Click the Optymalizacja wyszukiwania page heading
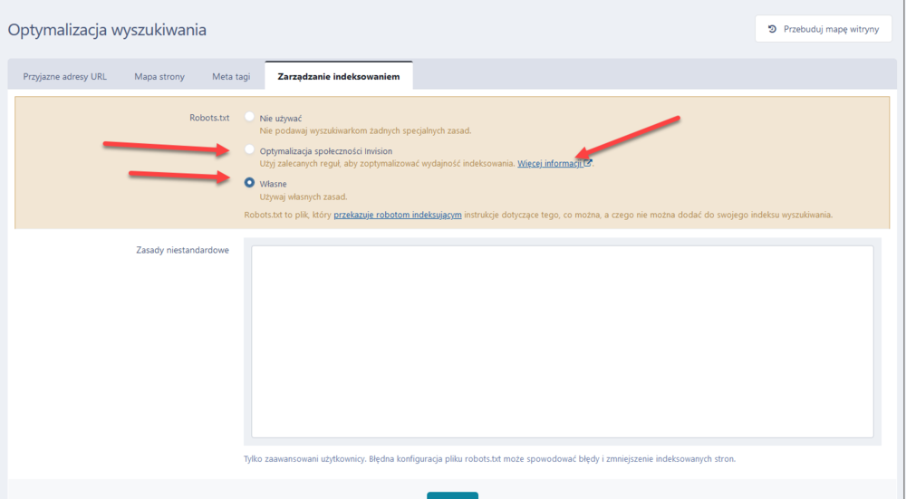Viewport: 906px width, 499px height. (107, 30)
